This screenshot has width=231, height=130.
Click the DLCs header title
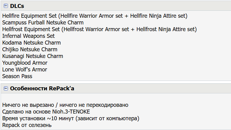tap(17, 6)
